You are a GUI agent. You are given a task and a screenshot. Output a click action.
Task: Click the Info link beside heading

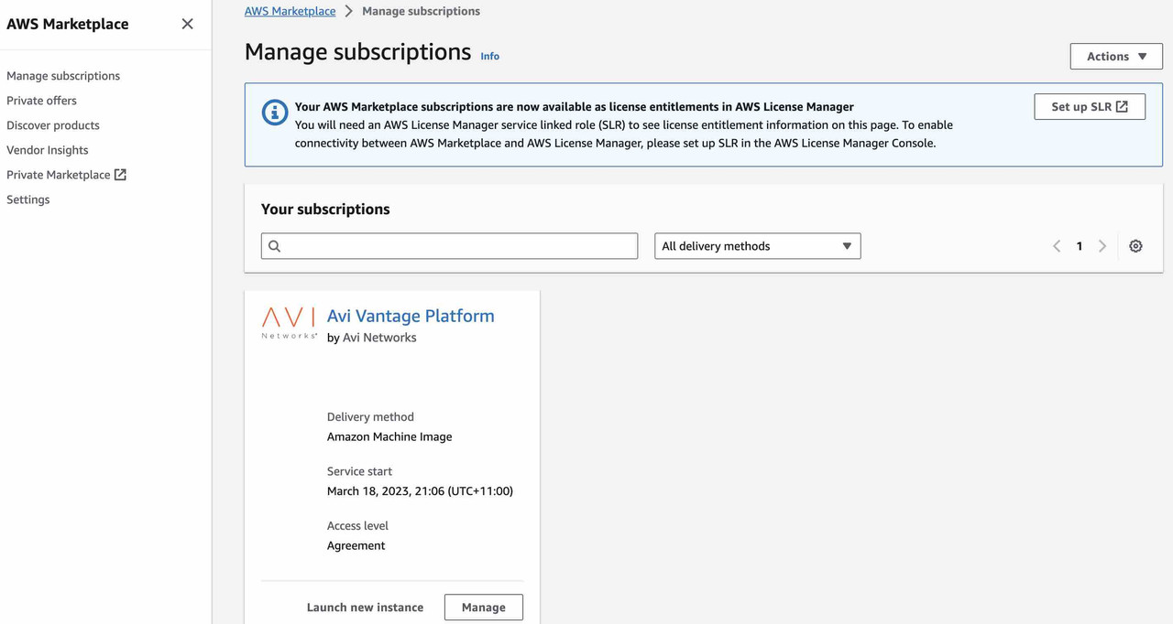click(490, 56)
